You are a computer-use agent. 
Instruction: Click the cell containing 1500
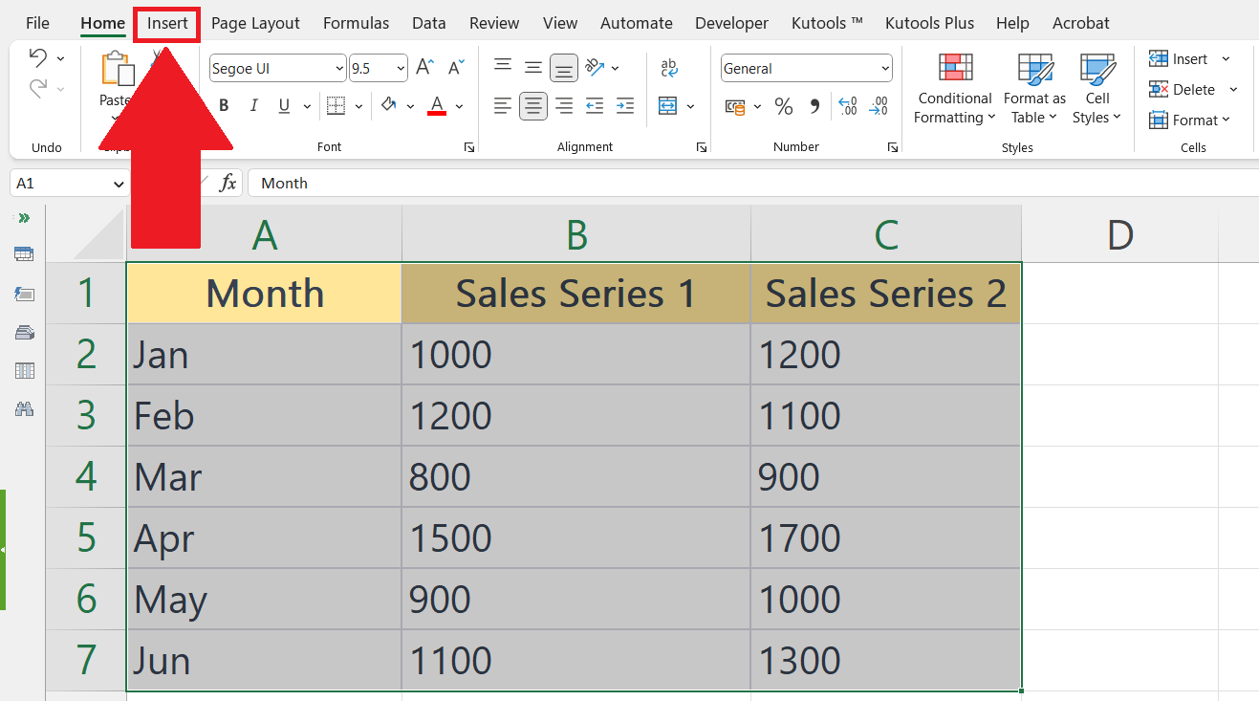coord(575,538)
